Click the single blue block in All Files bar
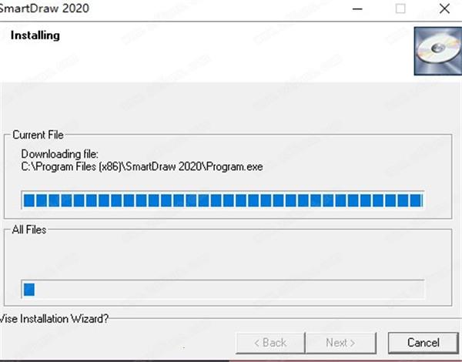Image resolution: width=462 pixels, height=362 pixels. tap(29, 289)
